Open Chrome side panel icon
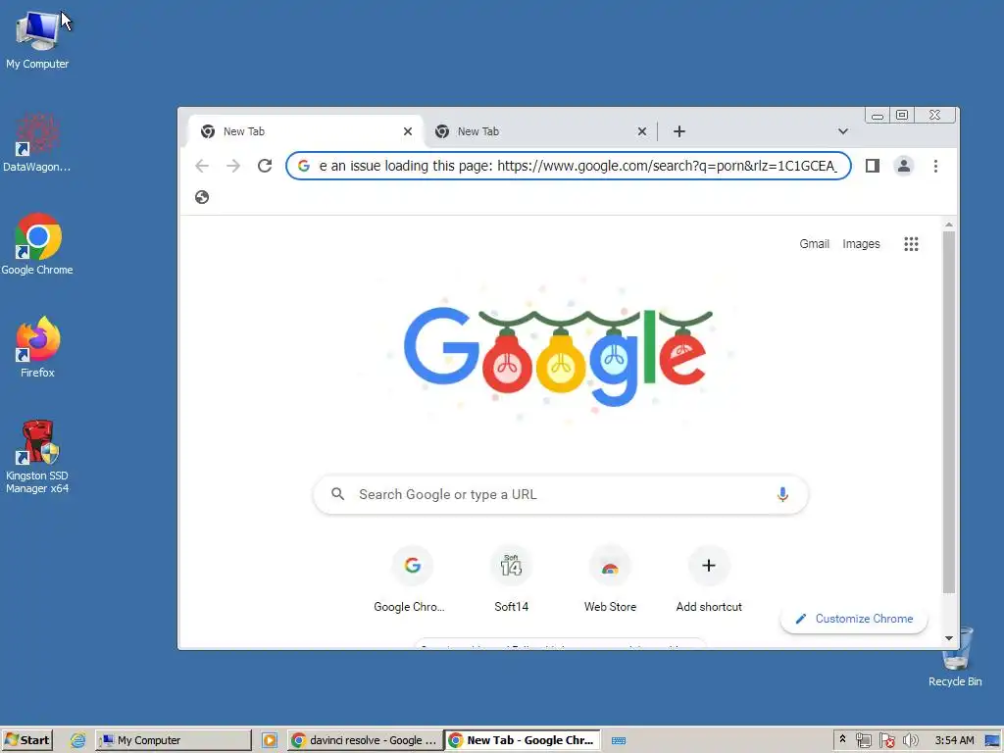The width and height of the screenshot is (1004, 753). pyautogui.click(x=872, y=166)
